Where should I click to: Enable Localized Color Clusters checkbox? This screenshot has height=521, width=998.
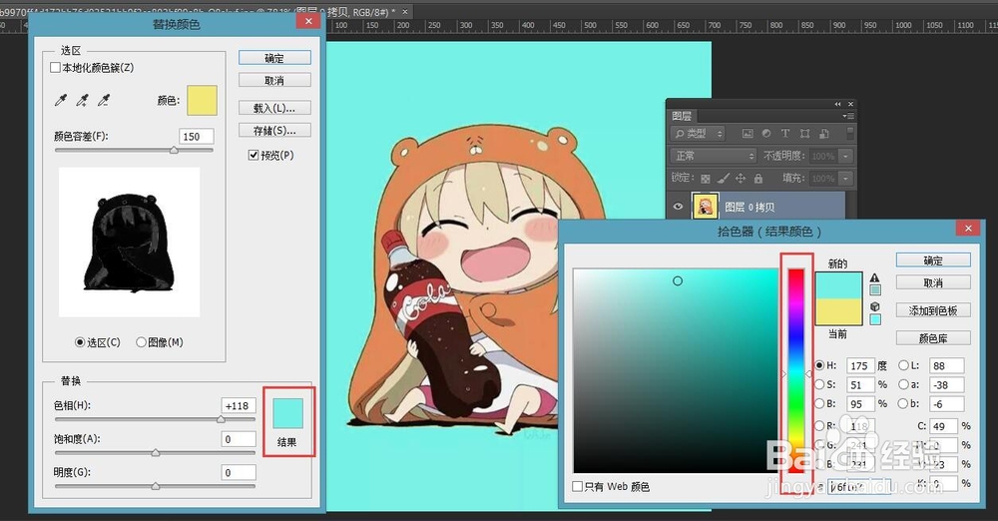(55, 68)
